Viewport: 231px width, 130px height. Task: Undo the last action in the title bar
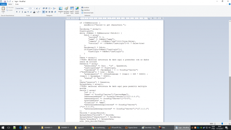[7, 1]
